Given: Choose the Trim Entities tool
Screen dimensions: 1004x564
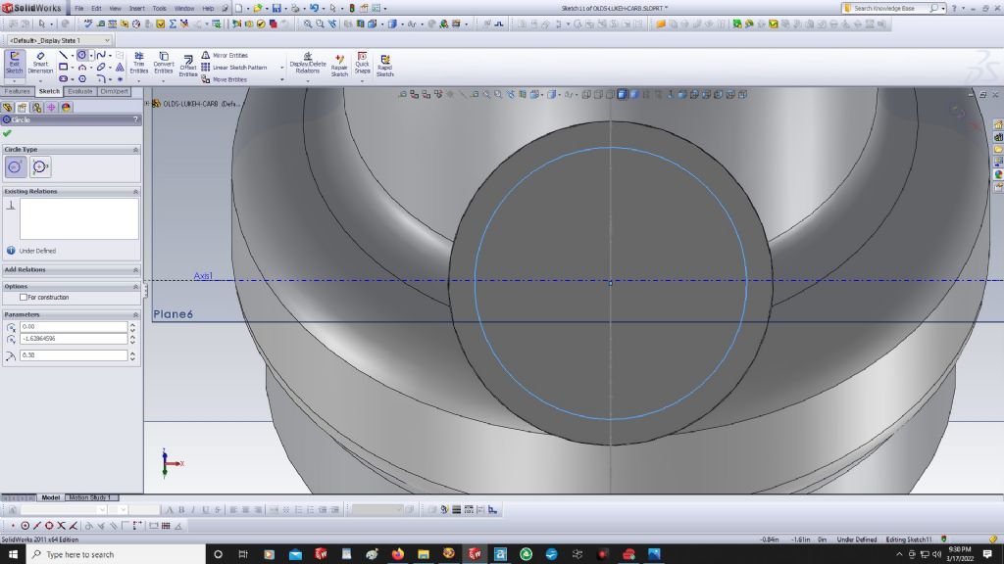Looking at the screenshot, I should point(138,64).
